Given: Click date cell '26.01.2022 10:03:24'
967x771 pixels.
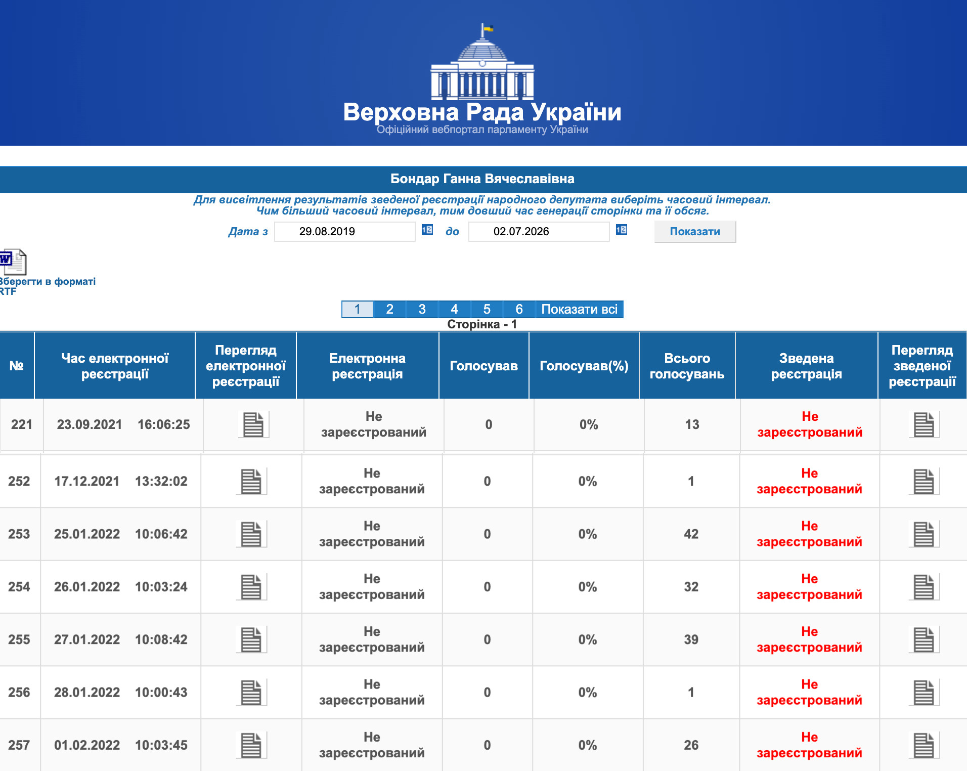Looking at the screenshot, I should pos(121,587).
